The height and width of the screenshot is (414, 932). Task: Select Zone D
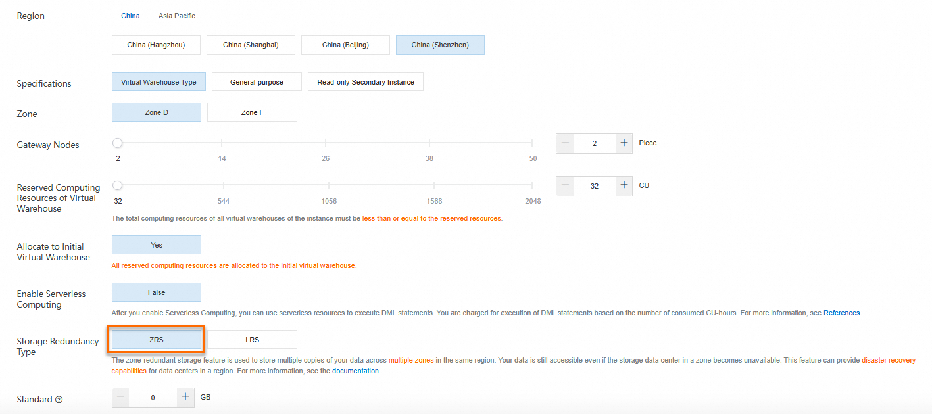[157, 112]
